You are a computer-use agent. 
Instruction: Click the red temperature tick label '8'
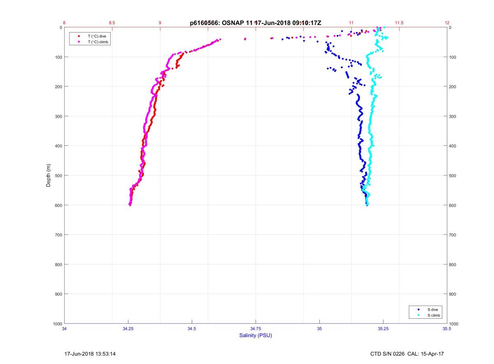point(65,23)
